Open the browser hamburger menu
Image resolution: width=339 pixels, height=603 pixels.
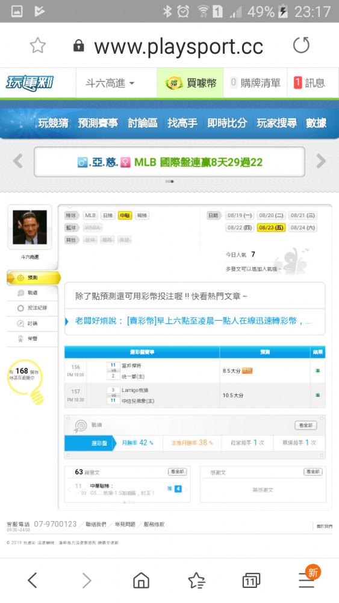(306, 580)
